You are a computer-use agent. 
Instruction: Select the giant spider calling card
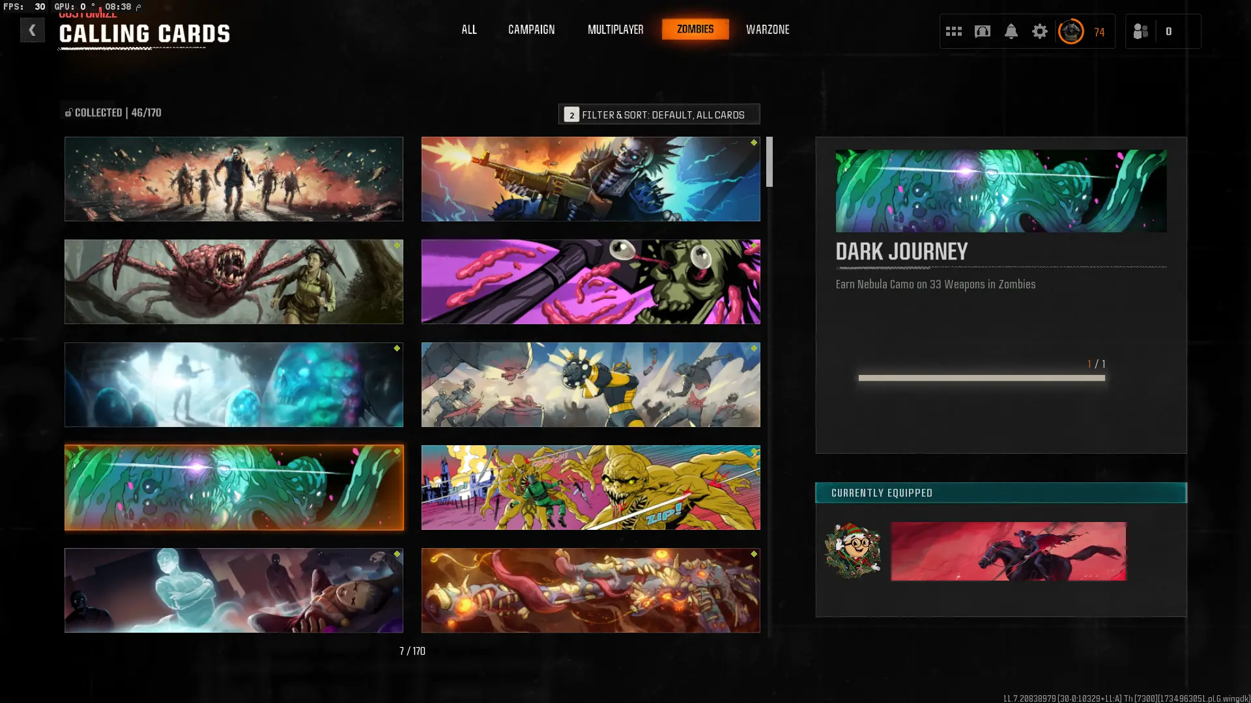(x=233, y=281)
